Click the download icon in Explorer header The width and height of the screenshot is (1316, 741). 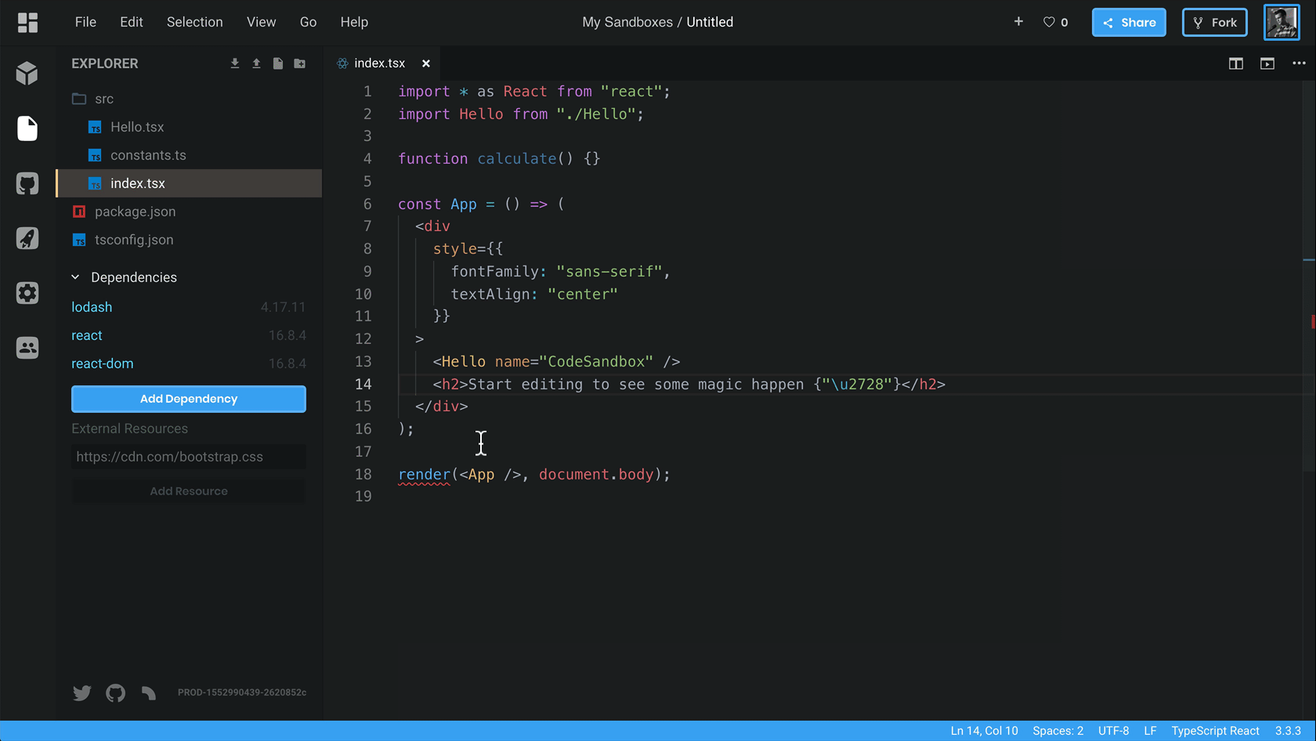point(235,63)
